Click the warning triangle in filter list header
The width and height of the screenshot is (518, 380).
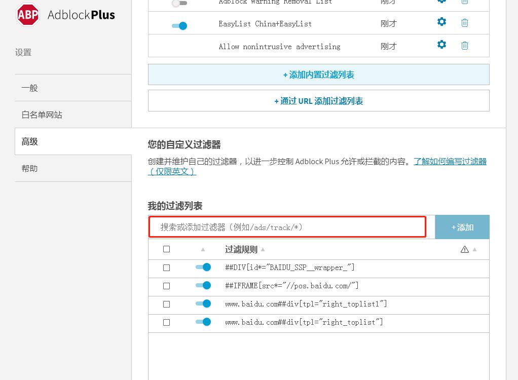click(465, 249)
